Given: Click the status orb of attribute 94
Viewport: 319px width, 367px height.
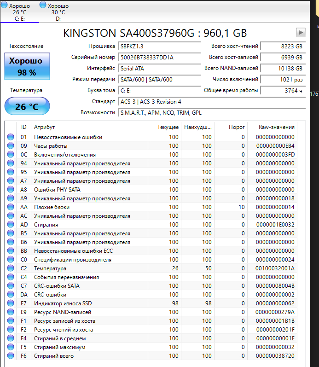Looking at the screenshot, I should tap(11, 163).
